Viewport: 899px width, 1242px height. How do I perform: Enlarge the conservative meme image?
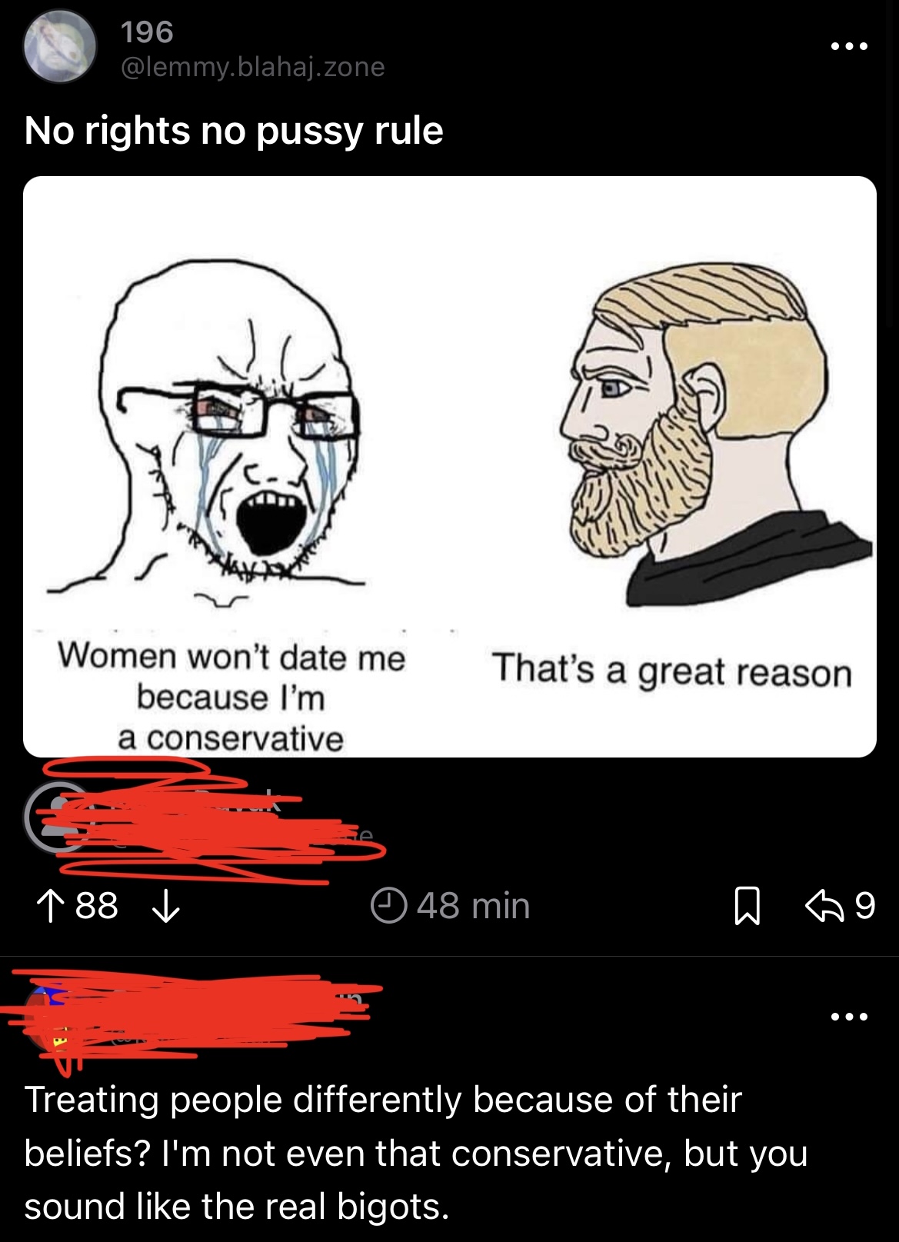[450, 467]
